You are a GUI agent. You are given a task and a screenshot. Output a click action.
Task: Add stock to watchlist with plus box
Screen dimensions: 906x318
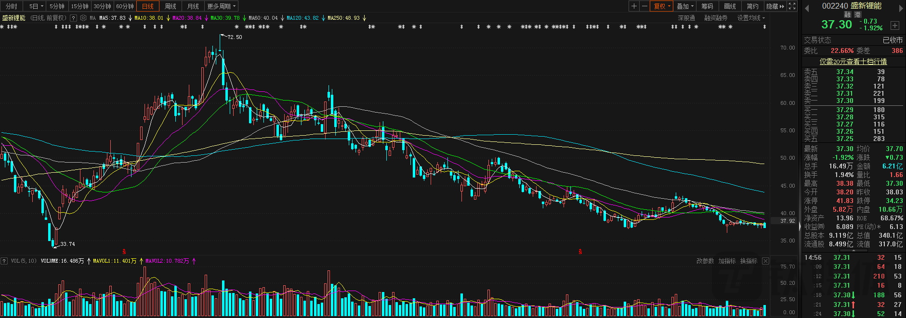coord(895,25)
